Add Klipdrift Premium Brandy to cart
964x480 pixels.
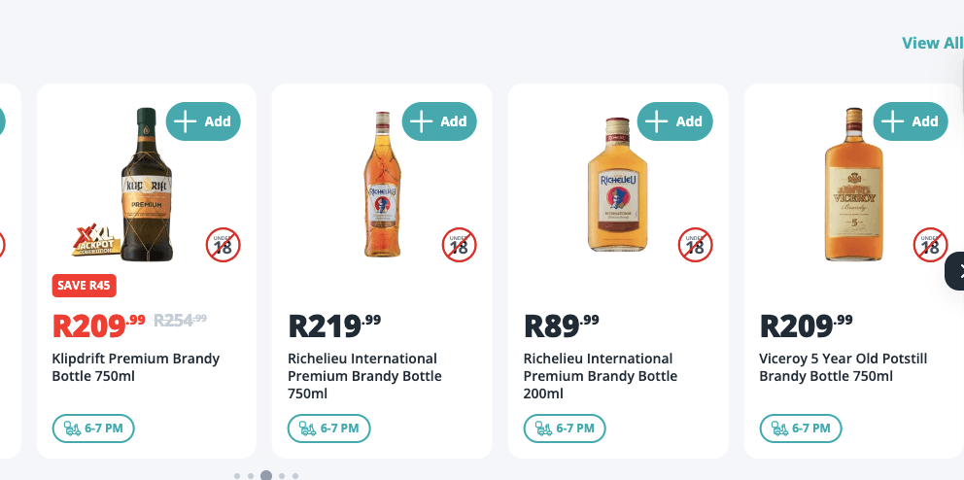coord(203,121)
